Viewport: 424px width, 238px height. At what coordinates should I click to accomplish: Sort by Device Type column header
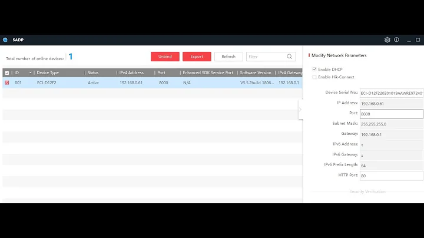[x=48, y=72]
